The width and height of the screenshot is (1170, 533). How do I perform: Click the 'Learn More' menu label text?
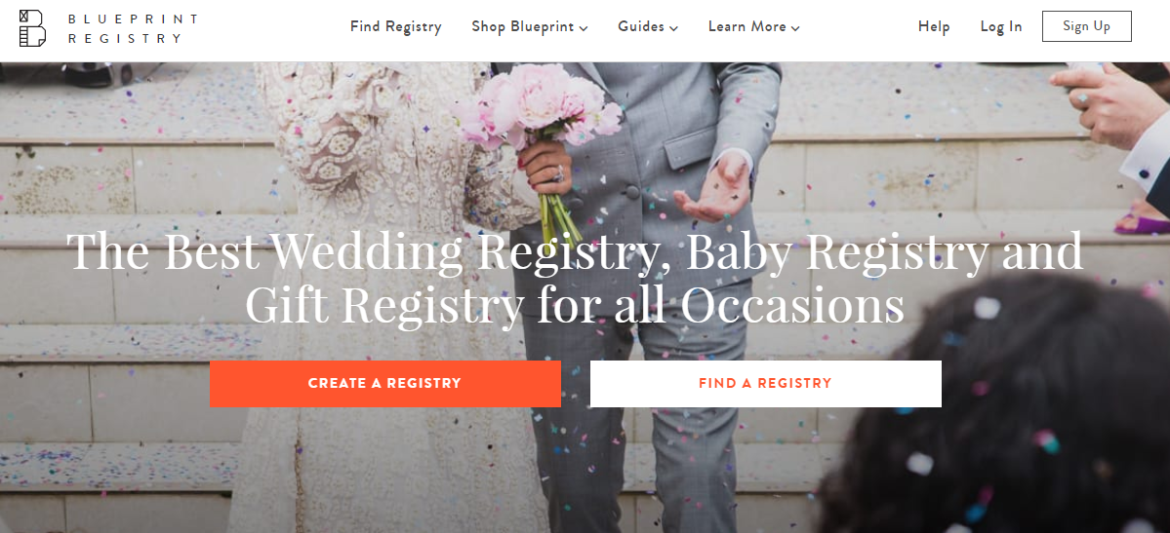[746, 27]
